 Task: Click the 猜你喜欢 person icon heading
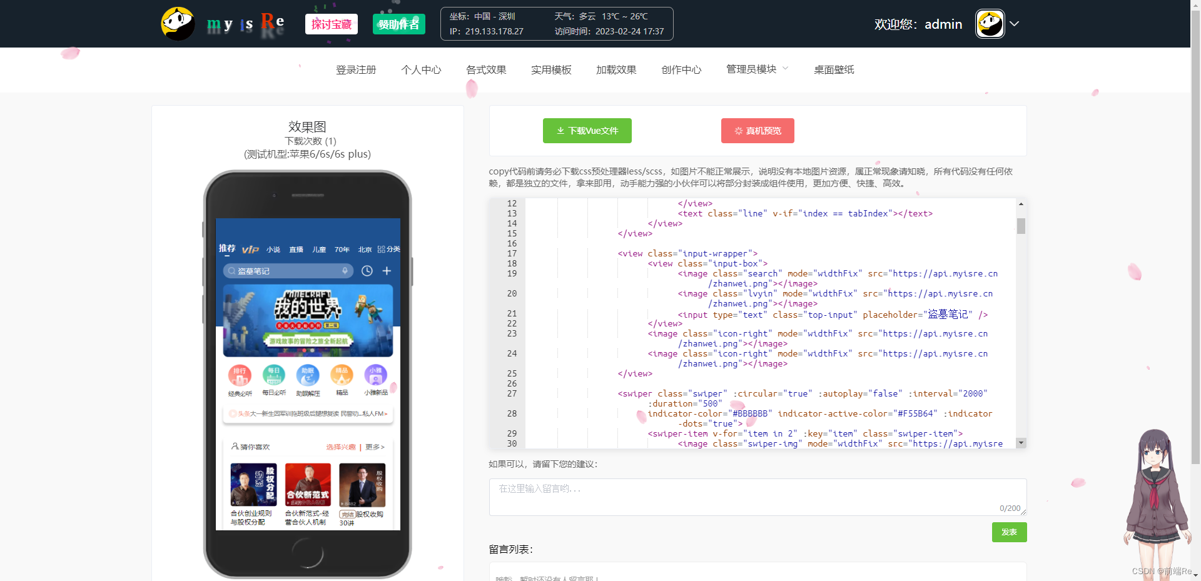click(x=250, y=447)
